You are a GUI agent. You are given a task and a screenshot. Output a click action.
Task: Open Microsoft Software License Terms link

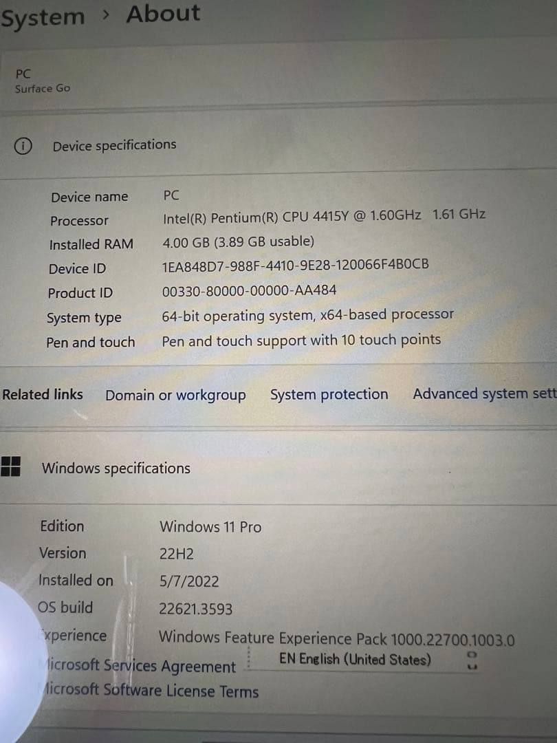tap(151, 691)
